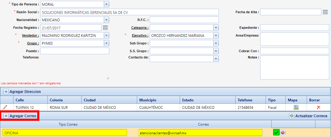Viewport: 331px width, 137px height.
Task: Open the Ejecutivo dropdown arrow
Action: [216, 35]
